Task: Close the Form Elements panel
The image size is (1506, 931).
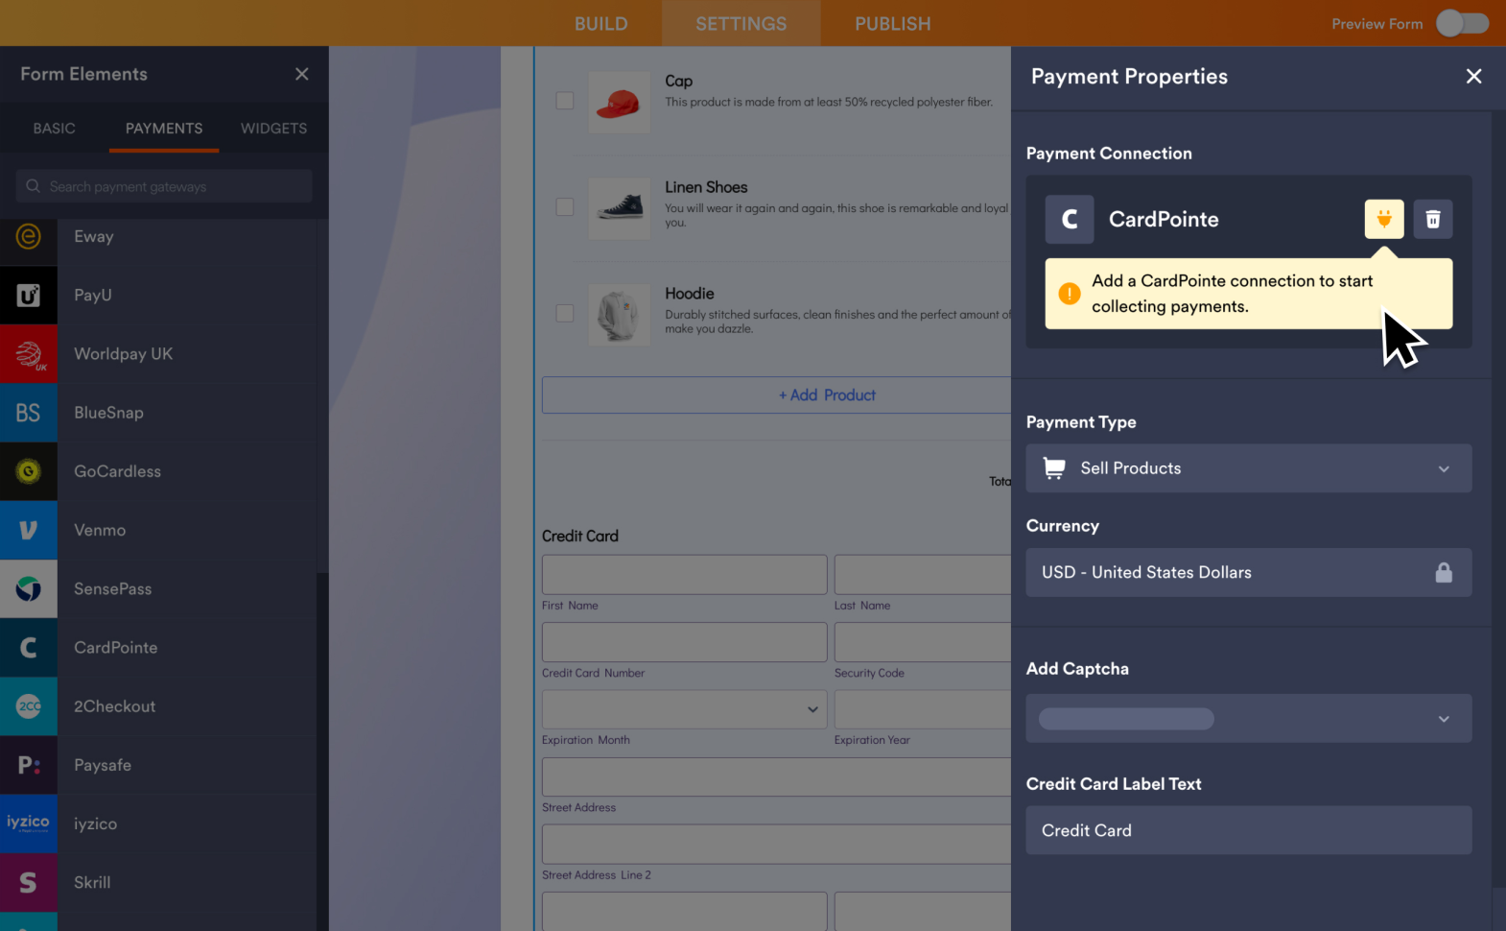Action: point(302,74)
